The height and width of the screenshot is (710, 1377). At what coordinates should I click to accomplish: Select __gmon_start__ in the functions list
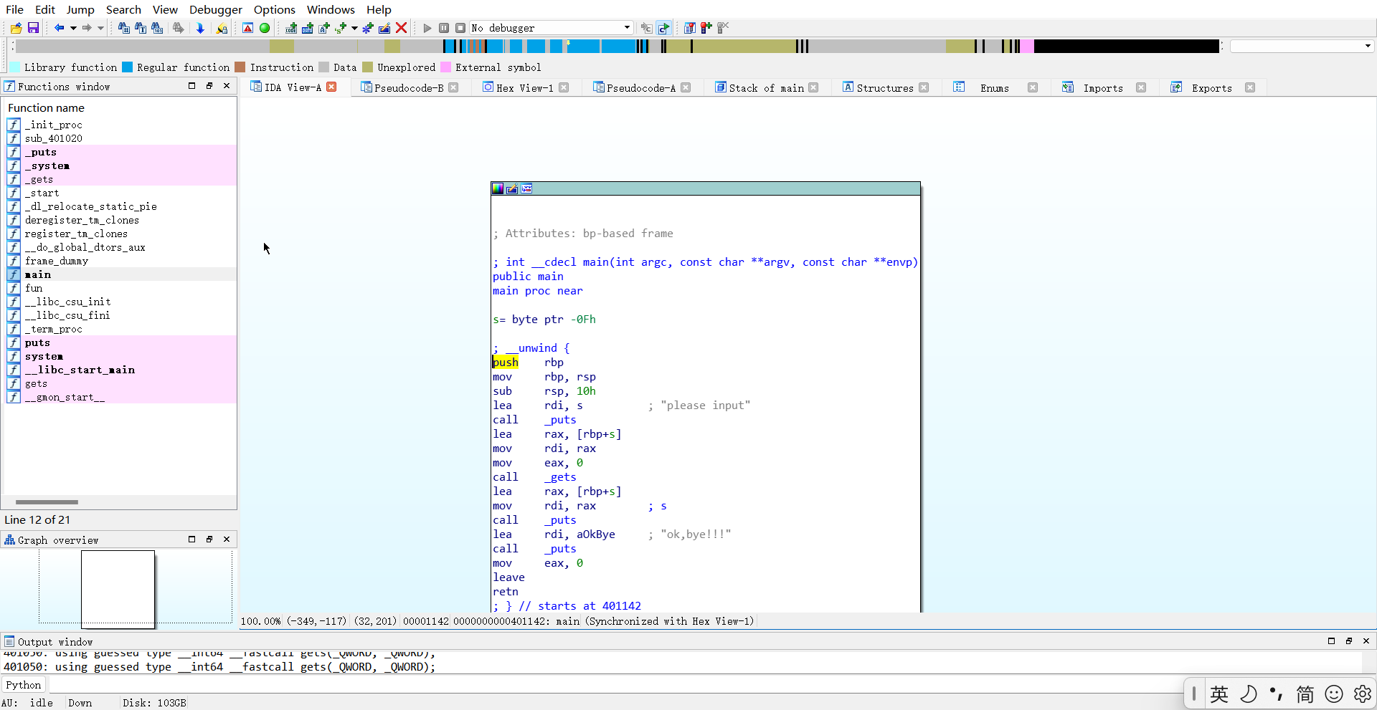click(65, 397)
